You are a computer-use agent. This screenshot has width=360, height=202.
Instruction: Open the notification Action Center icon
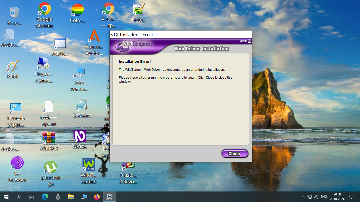pyautogui.click(x=351, y=196)
